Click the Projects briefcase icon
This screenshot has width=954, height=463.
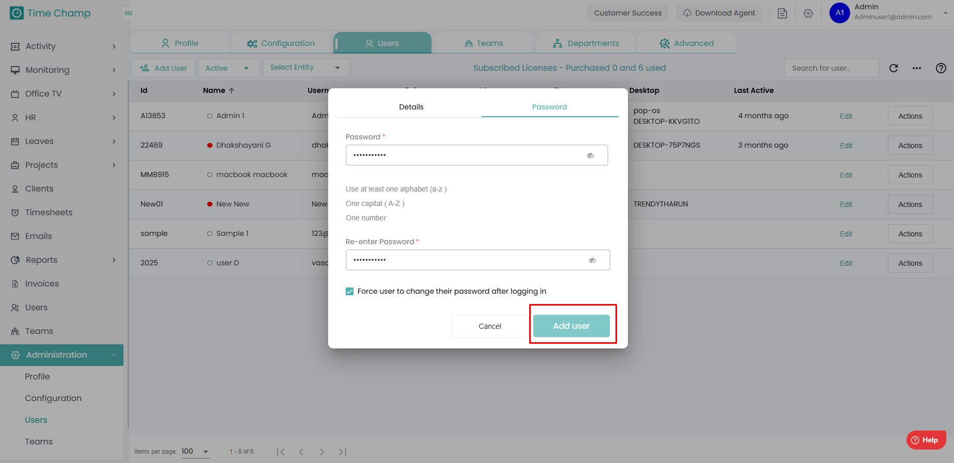point(15,165)
